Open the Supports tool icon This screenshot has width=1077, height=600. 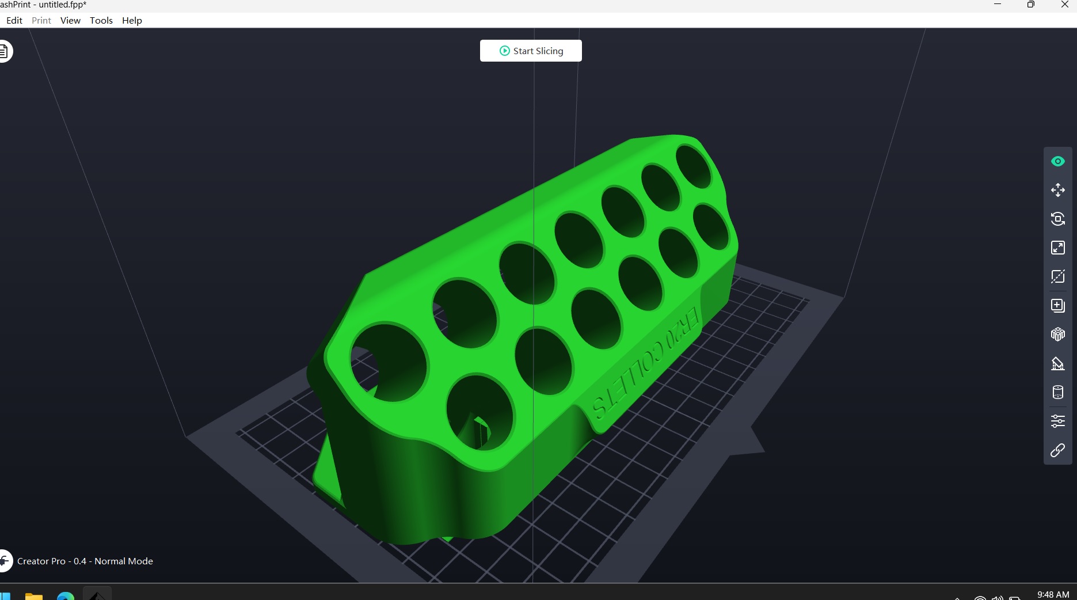click(x=1057, y=363)
